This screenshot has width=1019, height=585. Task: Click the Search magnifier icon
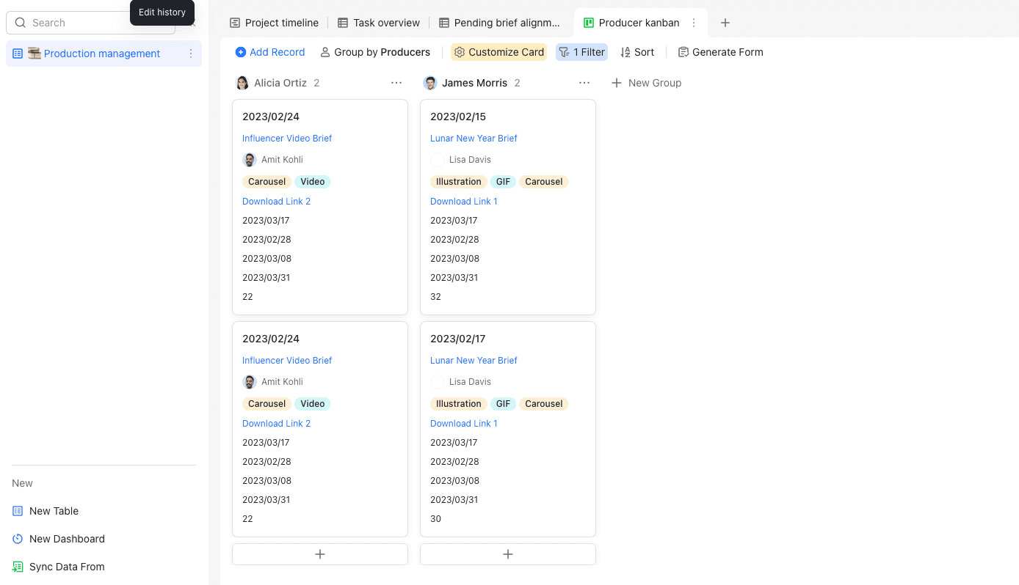pyautogui.click(x=21, y=23)
